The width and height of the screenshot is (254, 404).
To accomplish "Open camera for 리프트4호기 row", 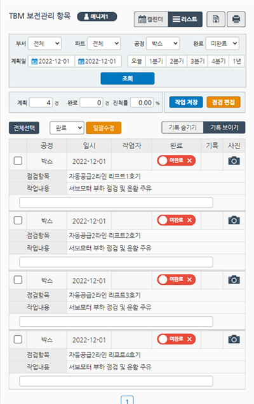I will pyautogui.click(x=234, y=340).
